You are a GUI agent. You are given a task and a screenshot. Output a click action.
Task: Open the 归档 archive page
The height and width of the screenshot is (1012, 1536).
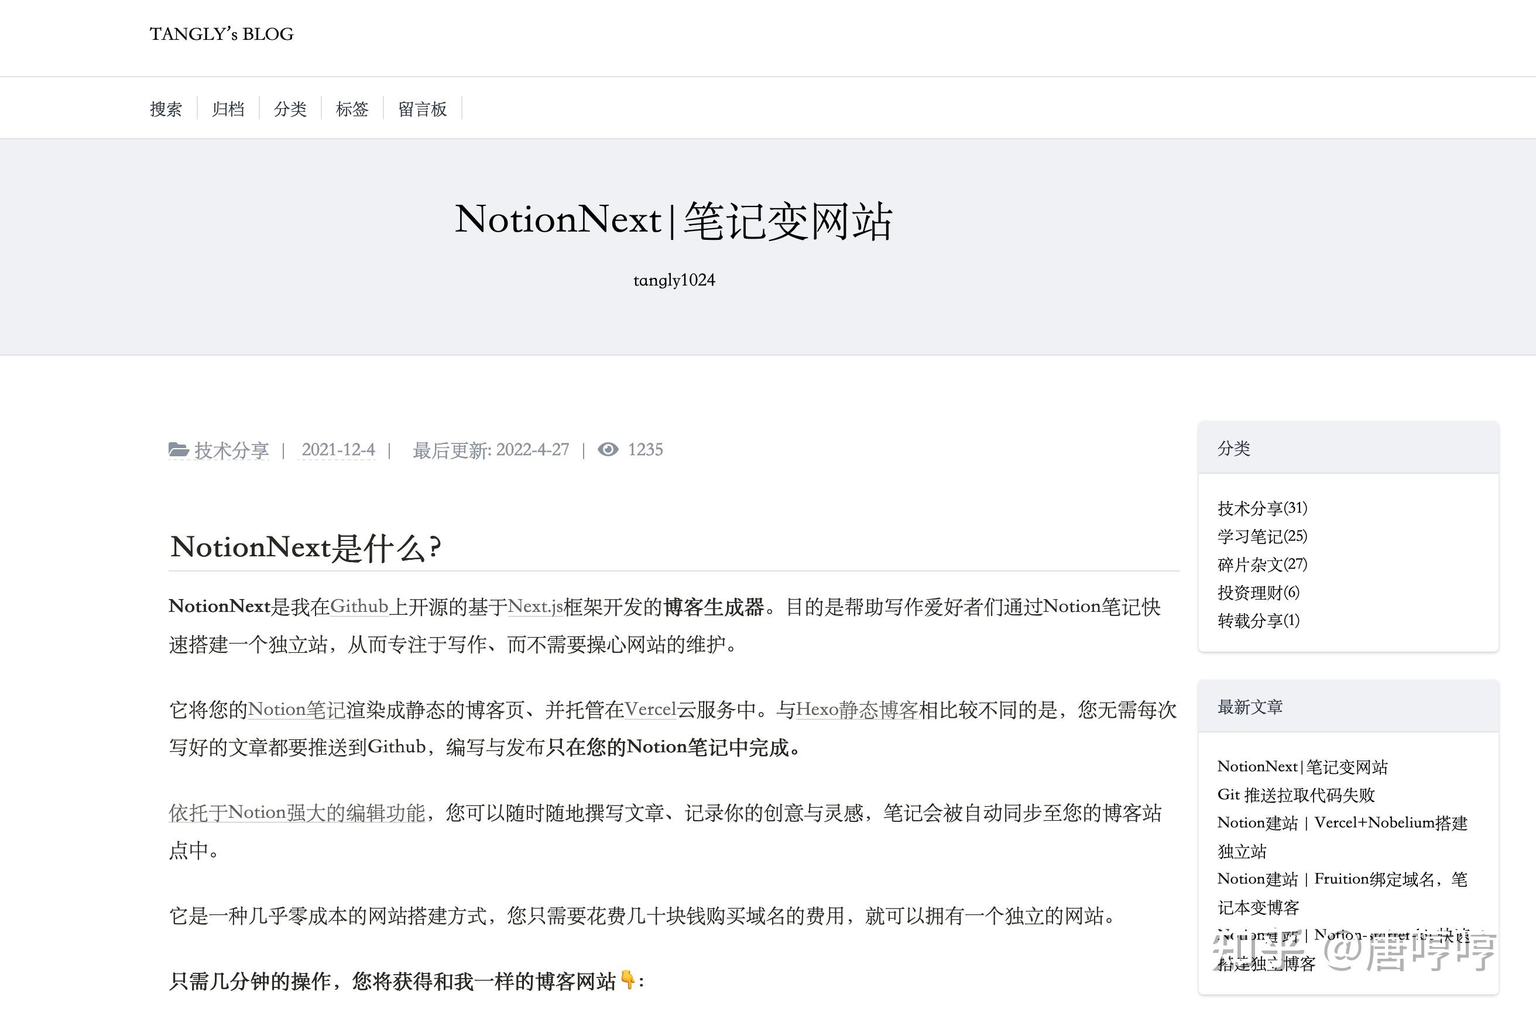[228, 110]
